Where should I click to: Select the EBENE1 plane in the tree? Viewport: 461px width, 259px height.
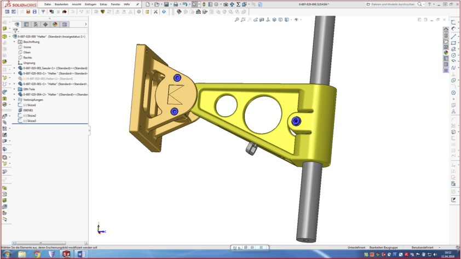pos(28,110)
